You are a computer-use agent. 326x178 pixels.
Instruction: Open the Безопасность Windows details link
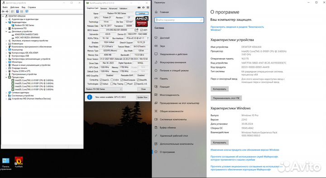(x=237, y=28)
